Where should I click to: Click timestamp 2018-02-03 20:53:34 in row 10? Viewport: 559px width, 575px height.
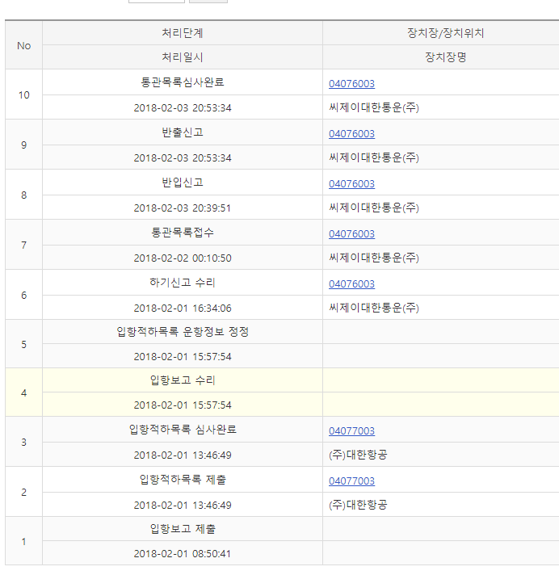183,108
